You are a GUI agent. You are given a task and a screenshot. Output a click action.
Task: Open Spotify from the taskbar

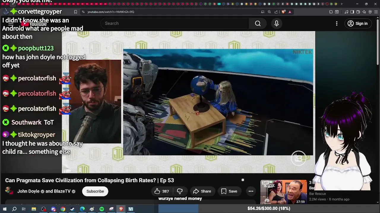[102, 209]
